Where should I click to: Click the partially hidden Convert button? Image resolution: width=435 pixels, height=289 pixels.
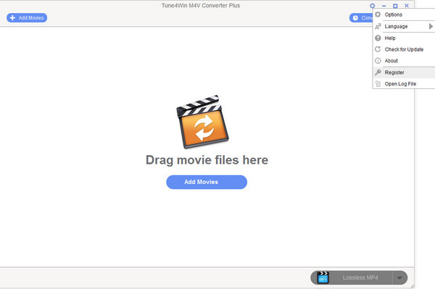[361, 17]
